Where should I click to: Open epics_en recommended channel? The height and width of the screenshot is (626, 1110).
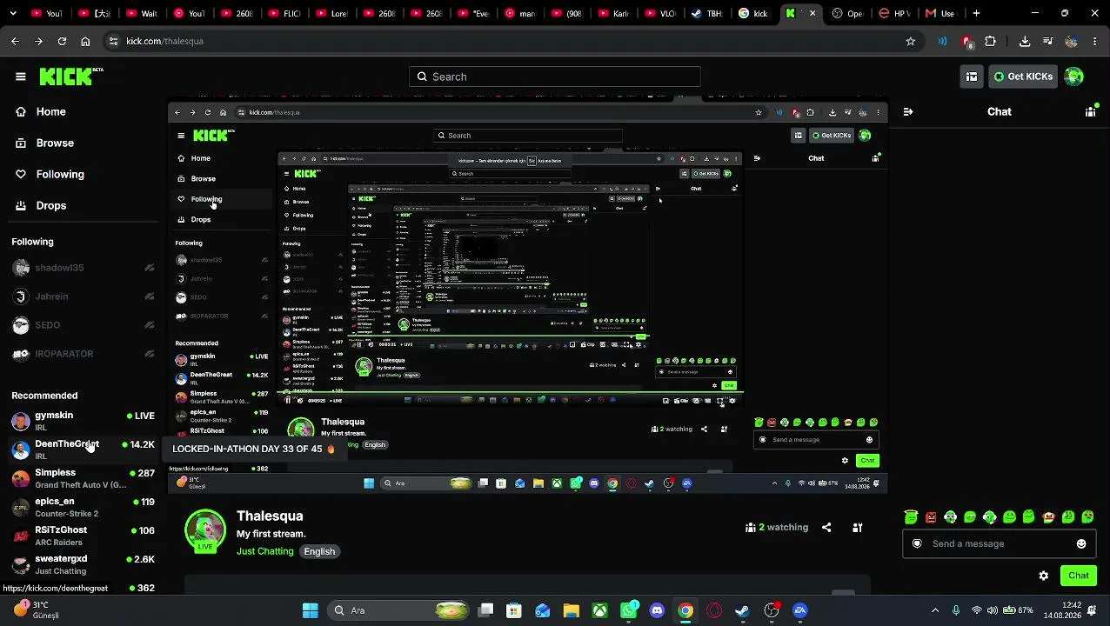(83, 507)
